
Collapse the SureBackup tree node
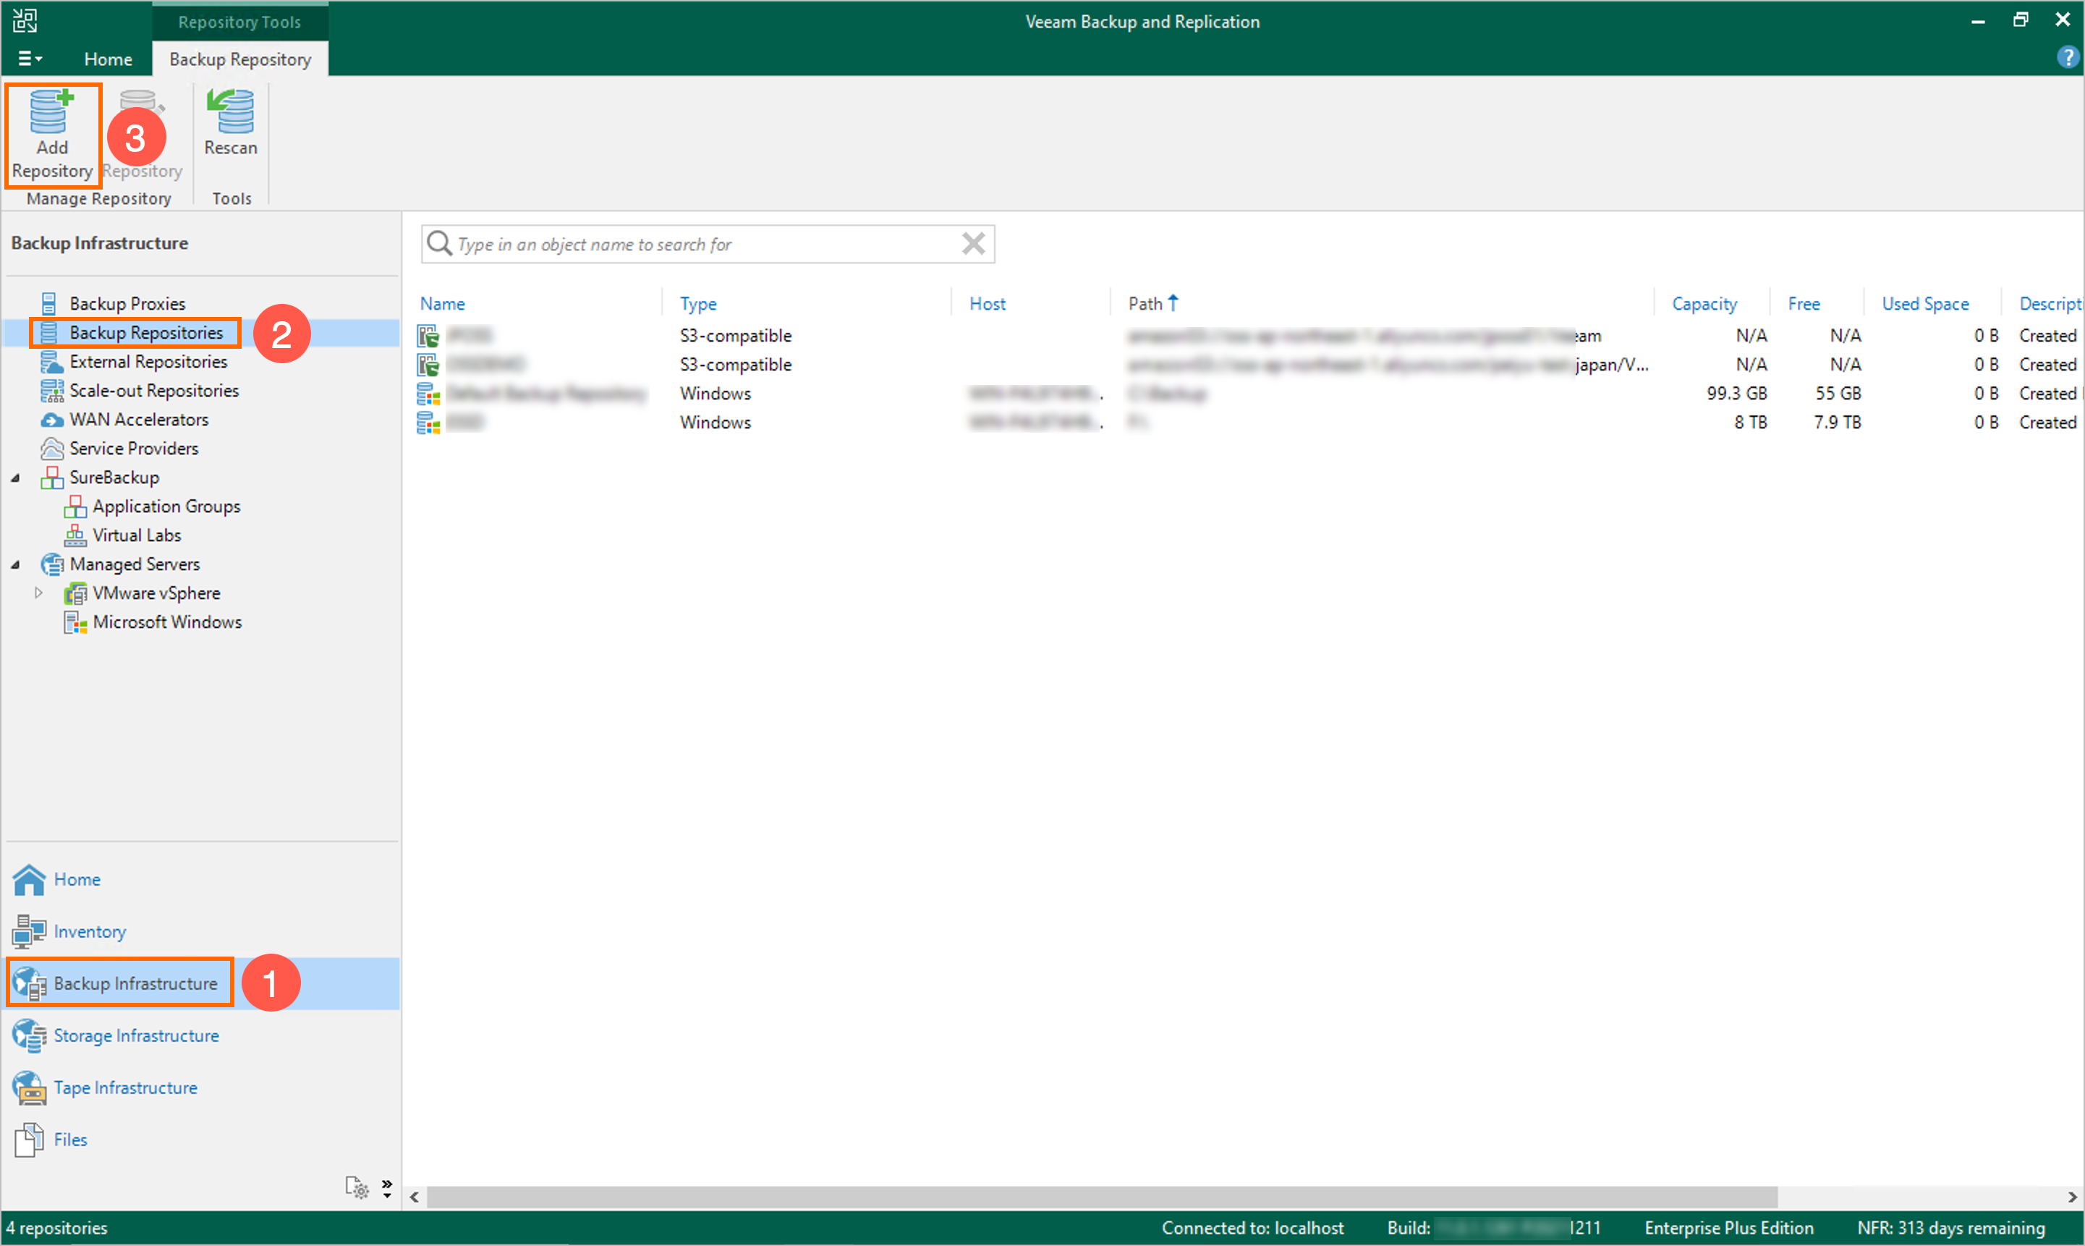16,478
